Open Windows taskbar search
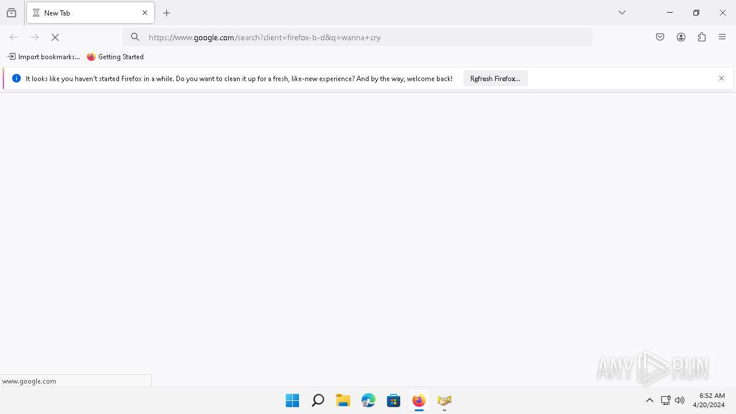Viewport: 736px width, 414px height. pyautogui.click(x=317, y=401)
